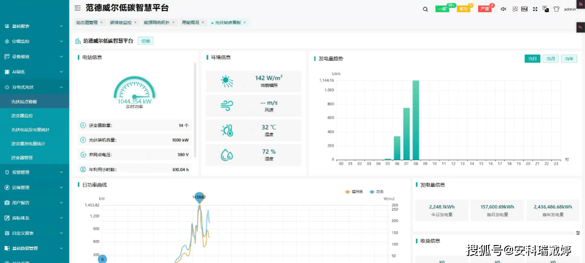Image resolution: width=585 pixels, height=263 pixels.
Task: Expand the 用户报告 menu chevron
Action: coord(61,203)
